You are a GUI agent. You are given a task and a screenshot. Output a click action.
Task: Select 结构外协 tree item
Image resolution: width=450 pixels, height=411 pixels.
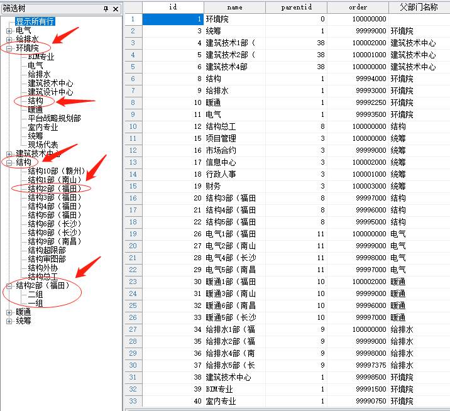(43, 268)
